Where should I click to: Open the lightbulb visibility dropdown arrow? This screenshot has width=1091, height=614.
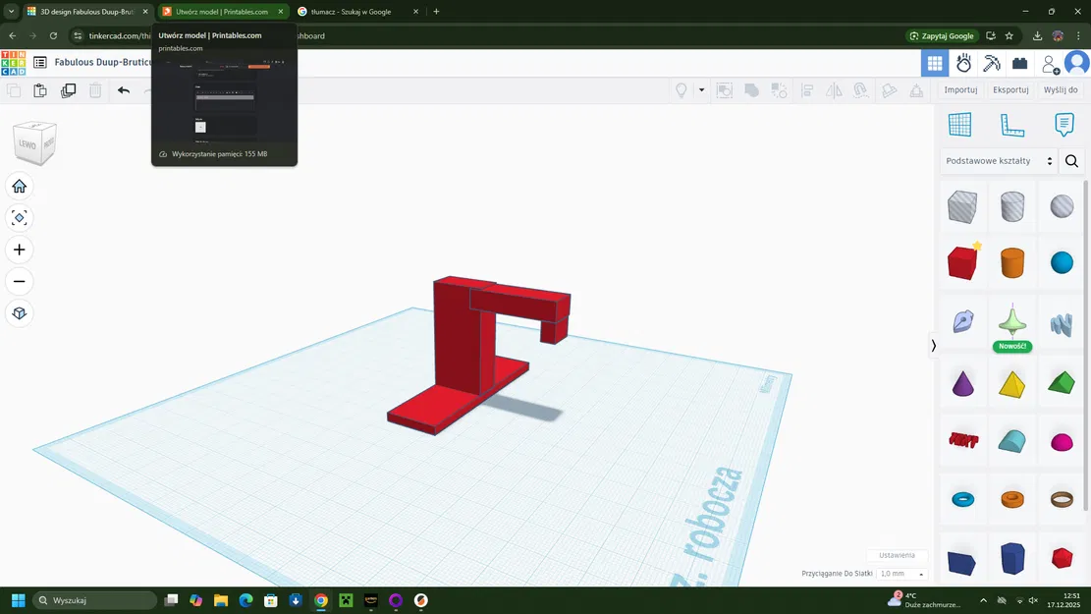701,89
